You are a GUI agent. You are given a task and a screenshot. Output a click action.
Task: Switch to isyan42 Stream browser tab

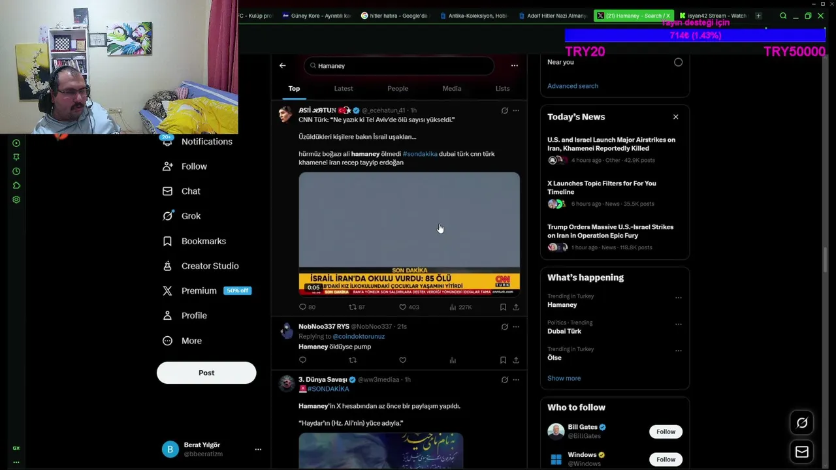click(713, 16)
